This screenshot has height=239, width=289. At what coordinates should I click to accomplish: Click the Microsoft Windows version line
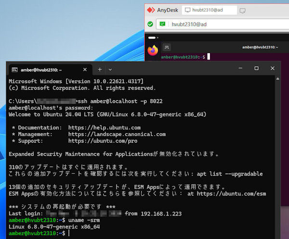pyautogui.click(x=76, y=81)
